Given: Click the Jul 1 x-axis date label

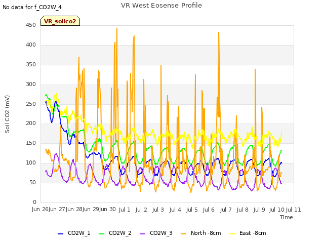Looking at the screenshot, I should 125,210.
